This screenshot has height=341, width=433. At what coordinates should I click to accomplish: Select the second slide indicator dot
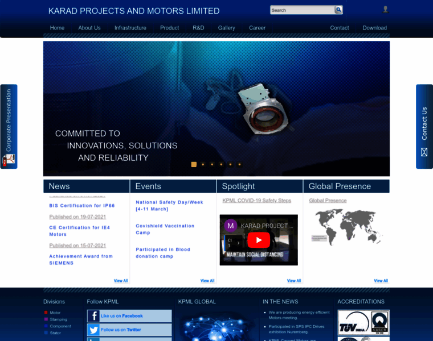(x=203, y=164)
